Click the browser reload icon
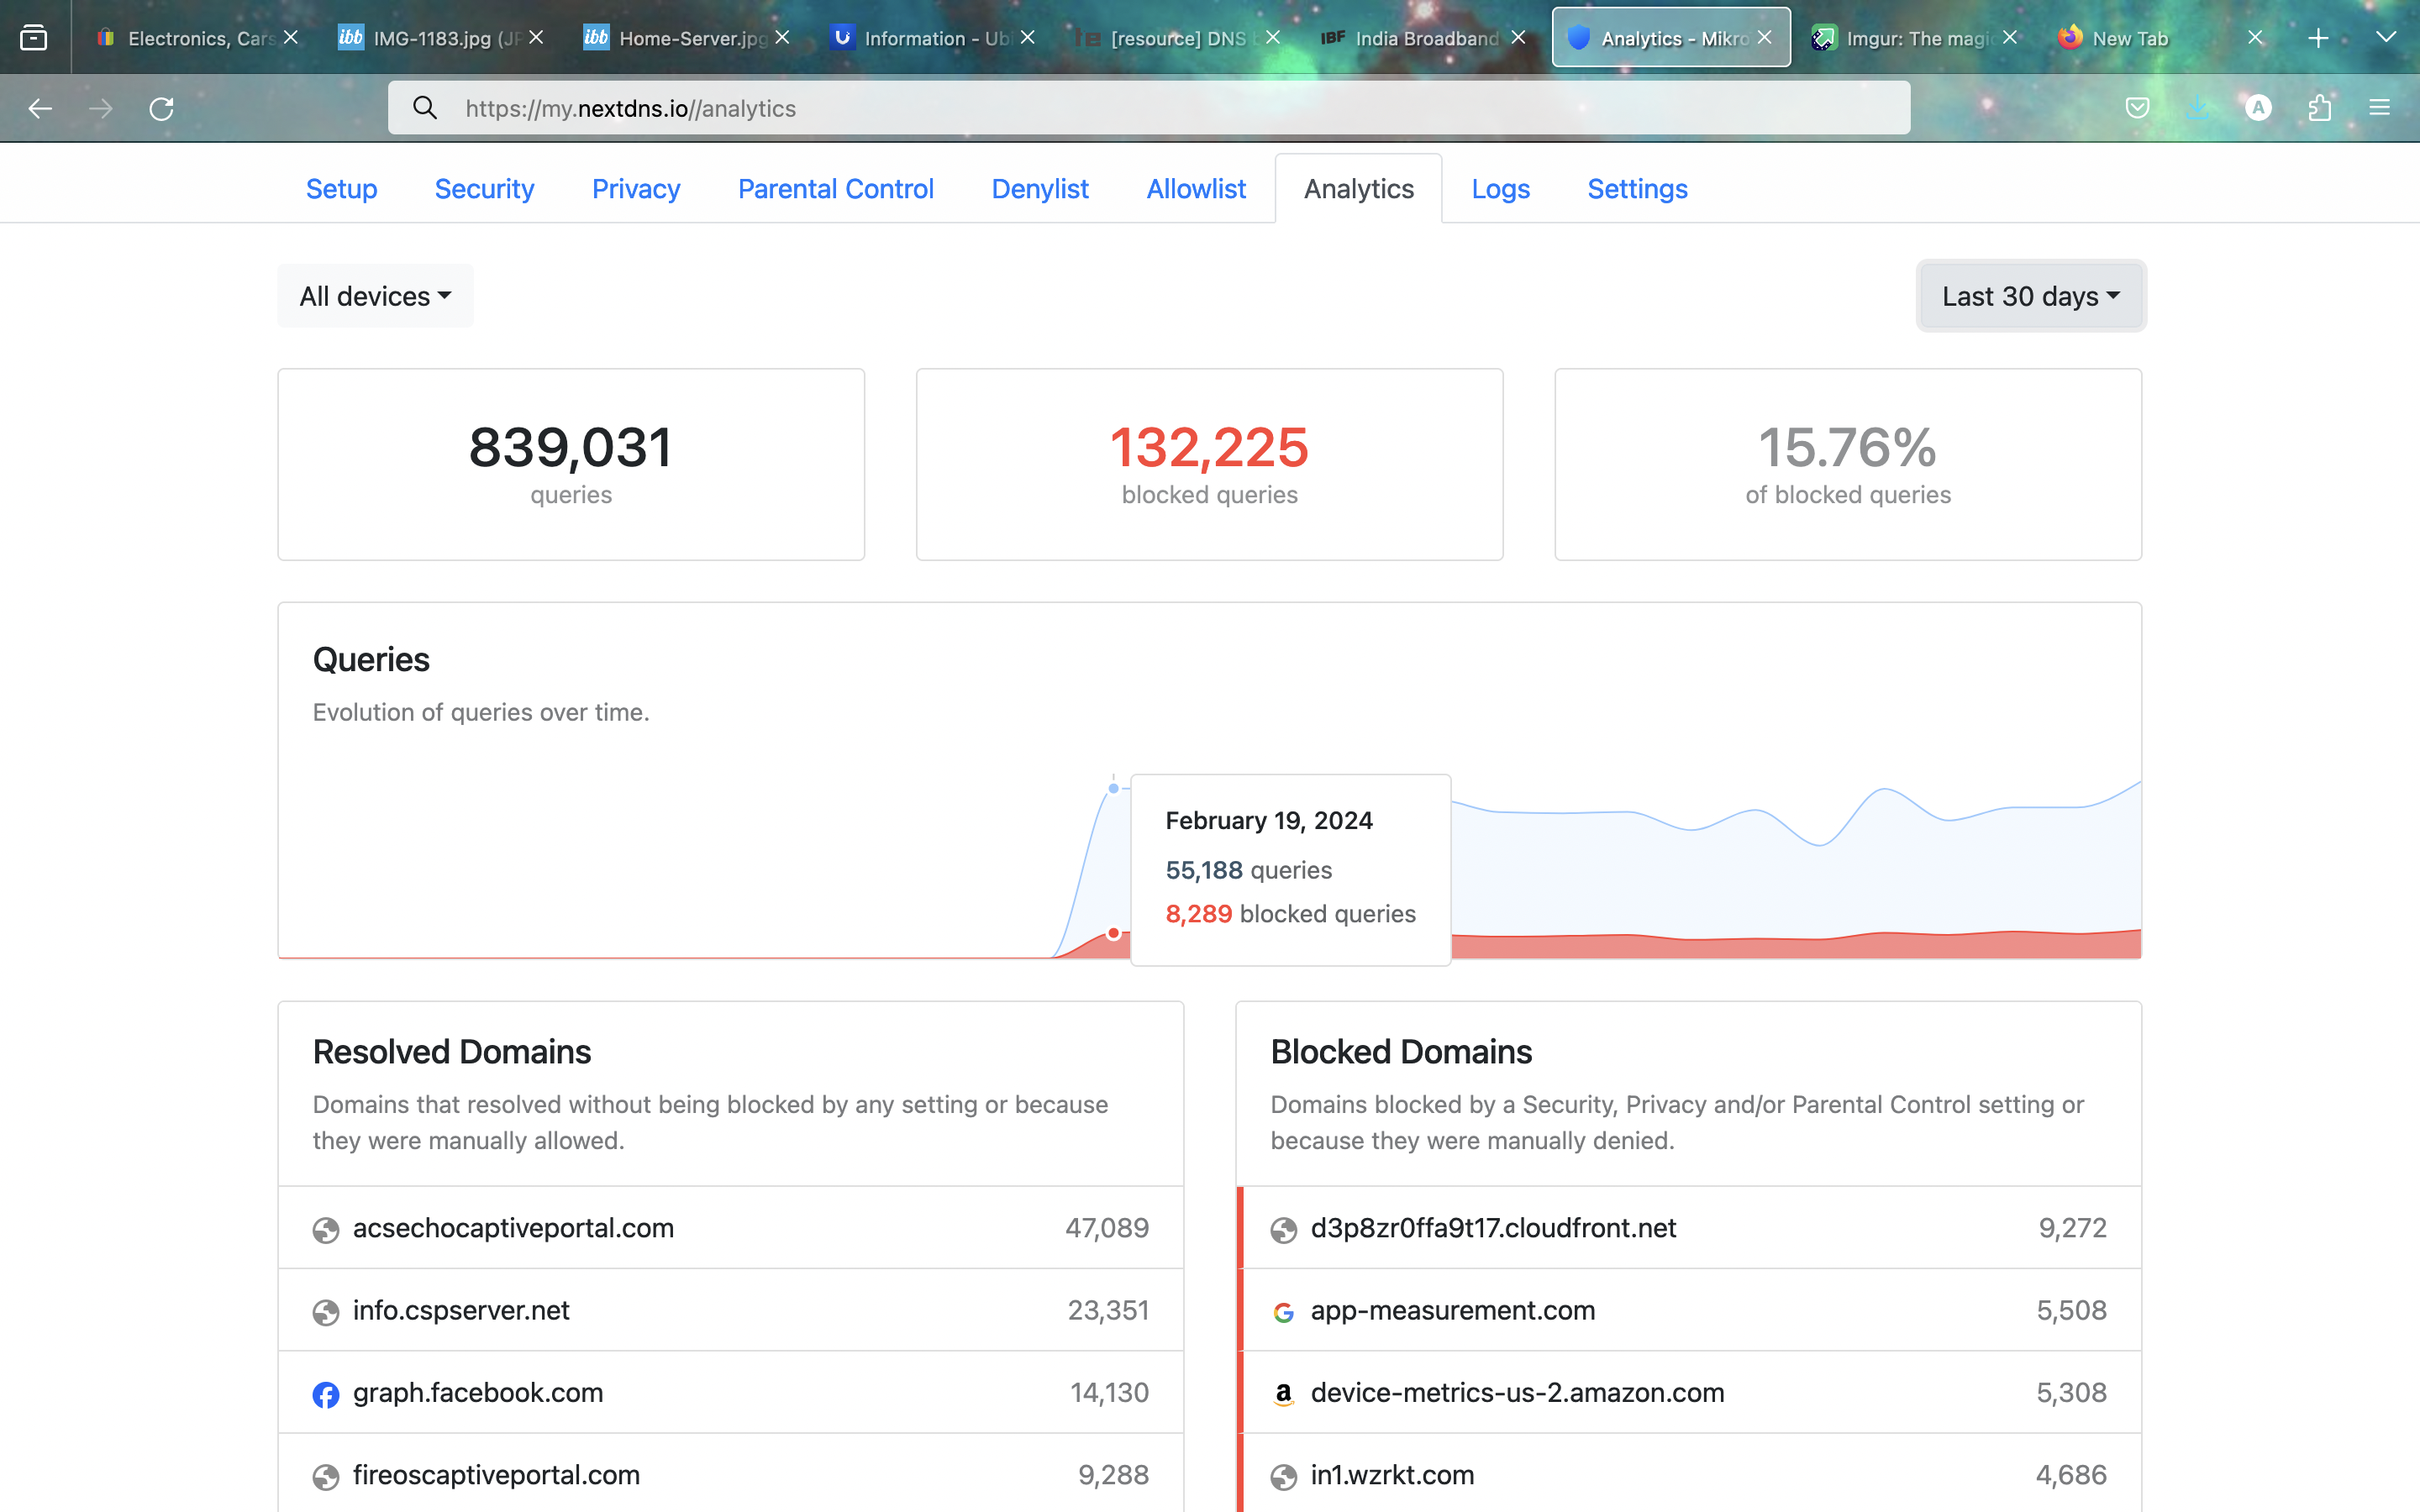 162,108
